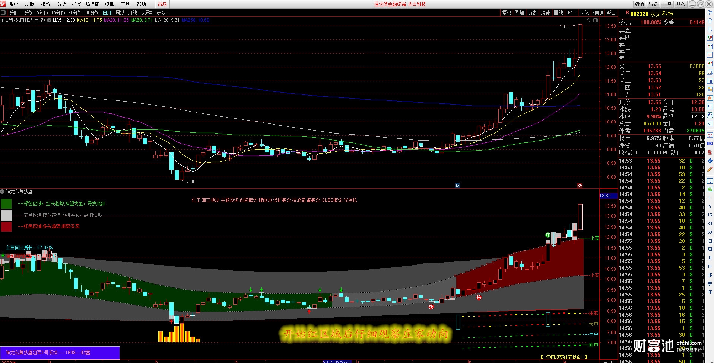Switch to 1-minute period in sidebar
Image resolution: width=714 pixels, height=363 pixels.
pos(709,198)
